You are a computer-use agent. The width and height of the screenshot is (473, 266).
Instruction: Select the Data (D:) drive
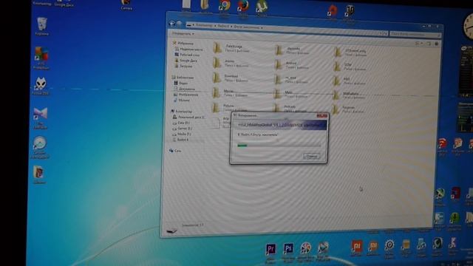(x=181, y=123)
